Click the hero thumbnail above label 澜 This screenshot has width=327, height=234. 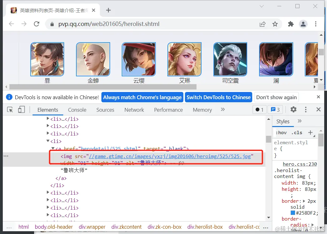point(276,59)
